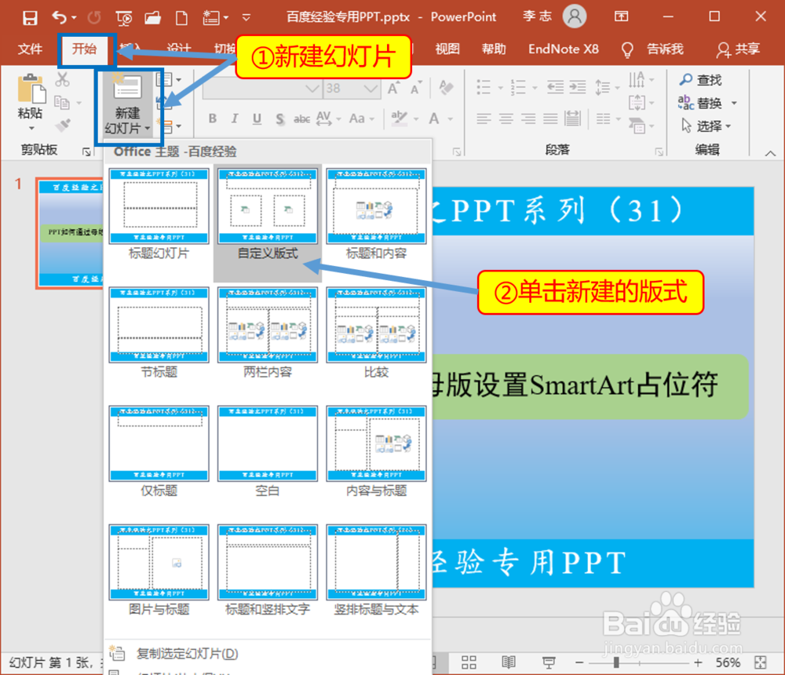Viewport: 785px width, 675px height.
Task: Open the 帮助 tab
Action: tap(494, 49)
